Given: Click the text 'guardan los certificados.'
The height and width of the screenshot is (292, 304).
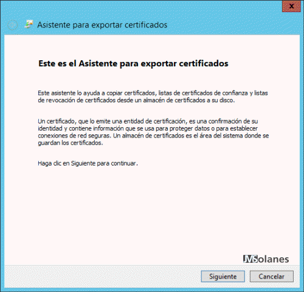Looking at the screenshot, I should point(71,143).
